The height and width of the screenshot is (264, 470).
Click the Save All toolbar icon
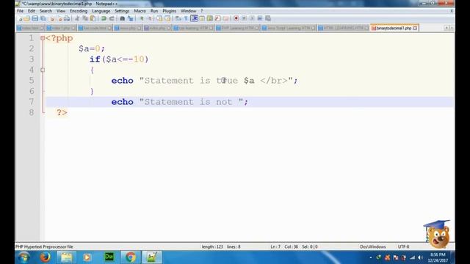43,18
